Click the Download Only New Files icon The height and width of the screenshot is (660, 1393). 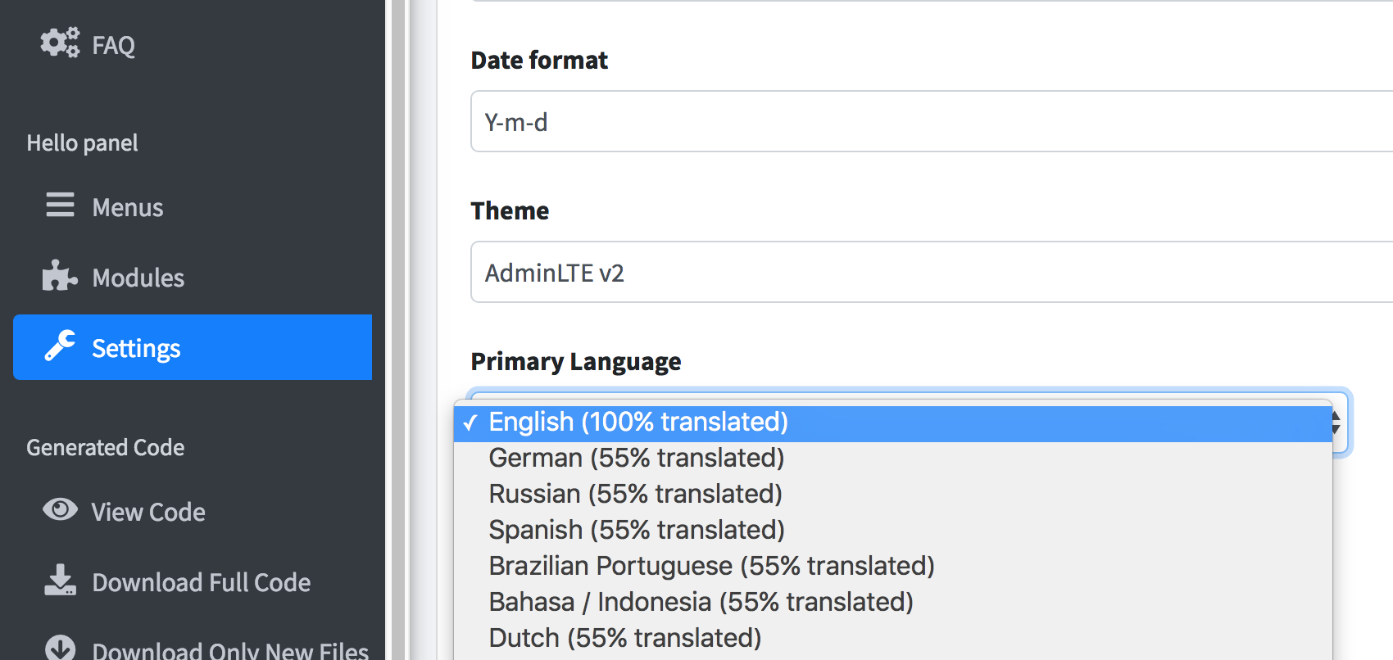coord(60,648)
